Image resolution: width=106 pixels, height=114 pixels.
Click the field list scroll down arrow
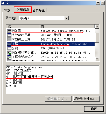(97, 59)
